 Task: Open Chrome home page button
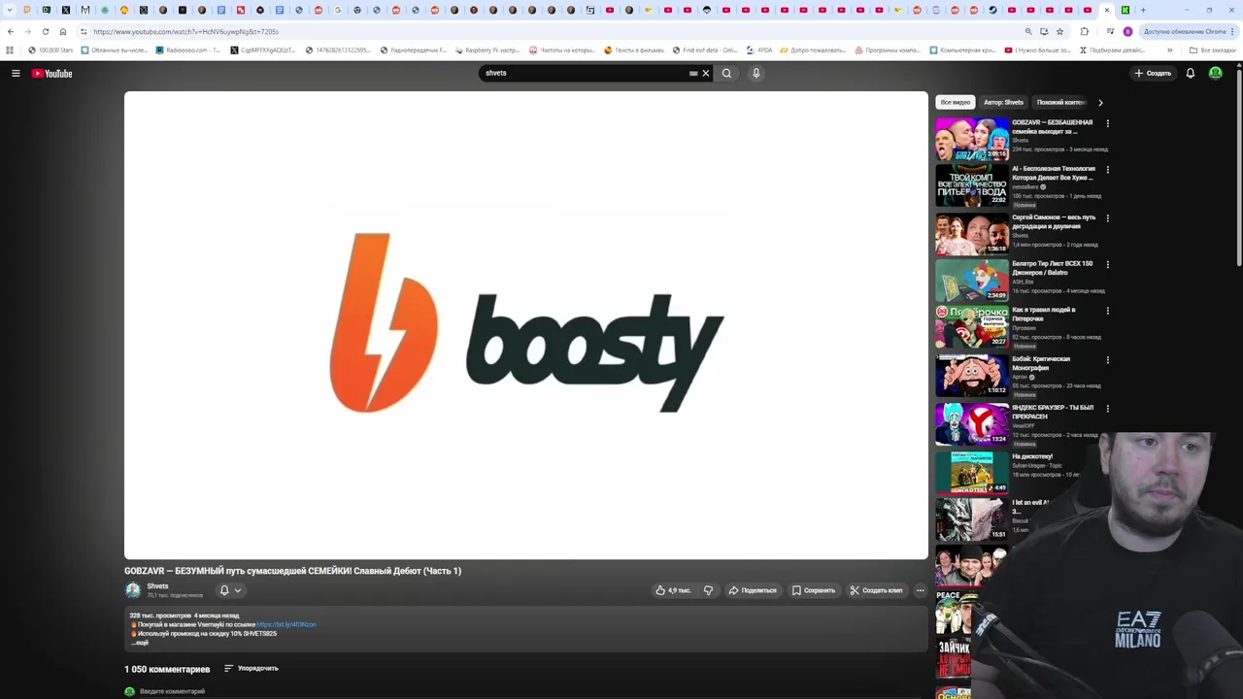tap(63, 31)
